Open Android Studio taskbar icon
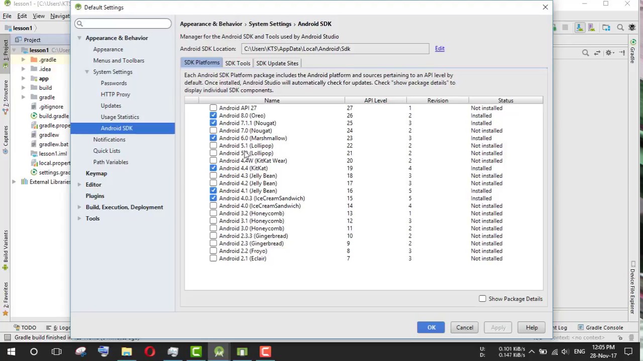643x361 pixels. click(219, 351)
